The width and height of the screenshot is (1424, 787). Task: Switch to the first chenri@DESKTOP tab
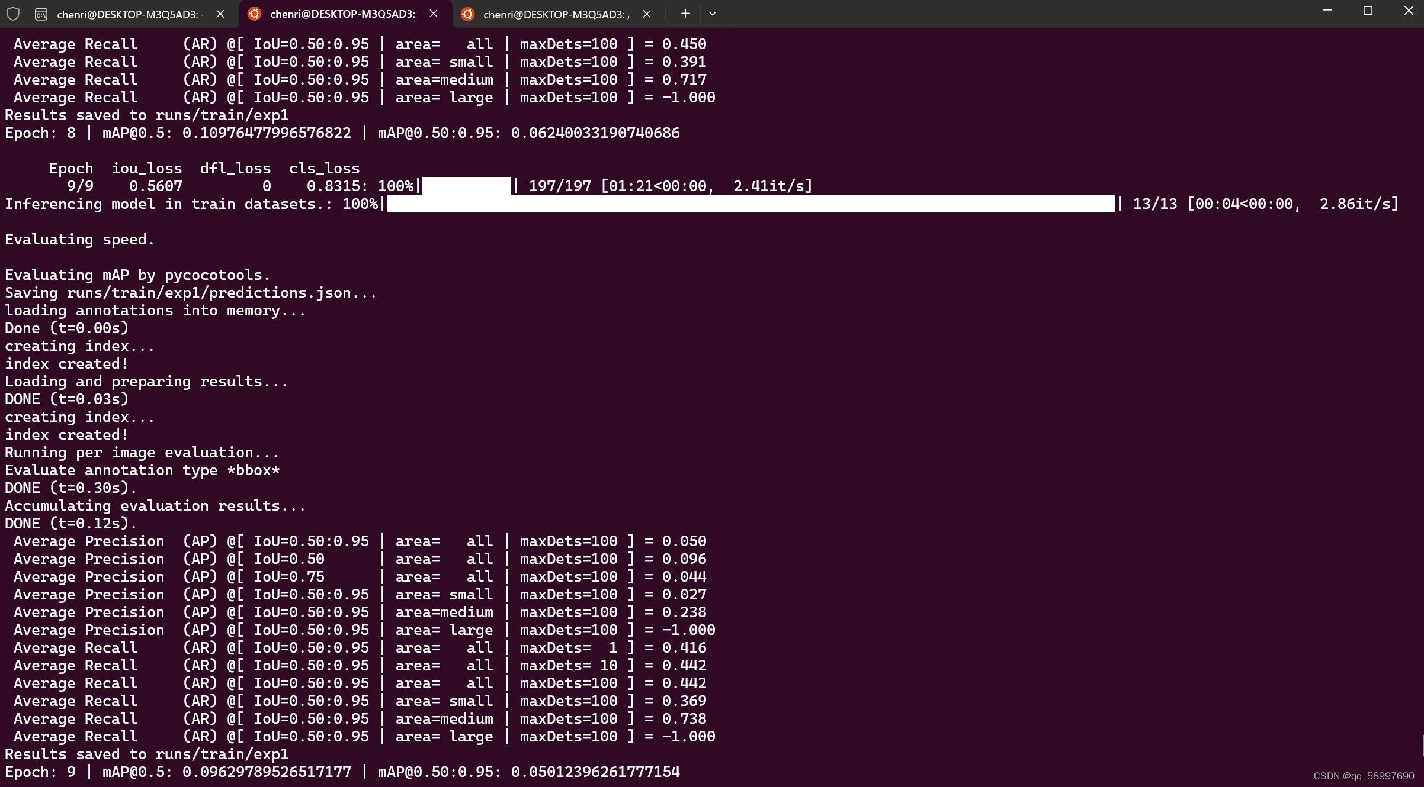coord(127,14)
